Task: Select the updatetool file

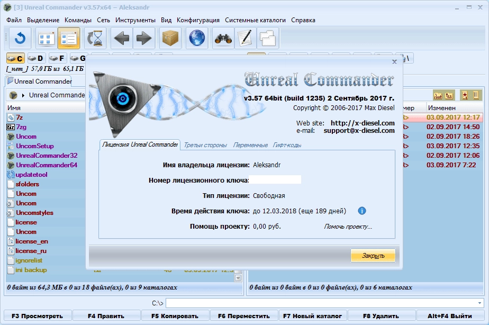Action: tap(32, 175)
